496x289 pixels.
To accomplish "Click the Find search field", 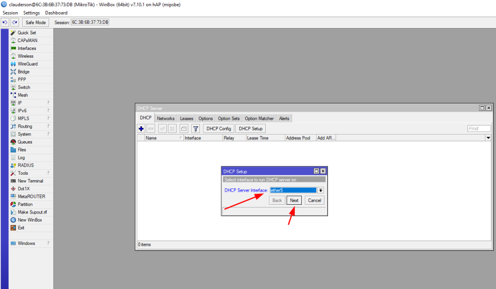I will [479, 129].
